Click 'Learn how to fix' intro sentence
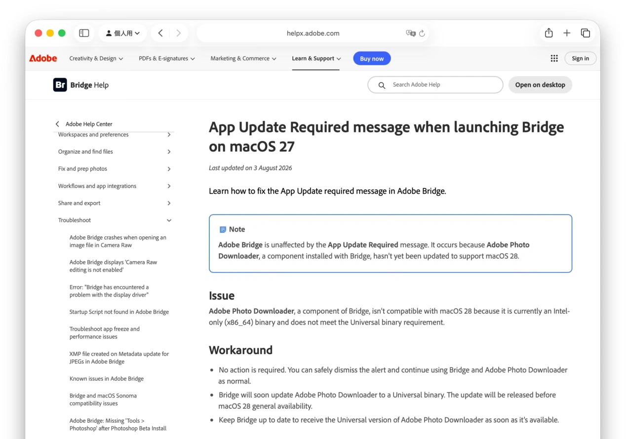Viewport: 632px width, 439px height. pos(327,191)
